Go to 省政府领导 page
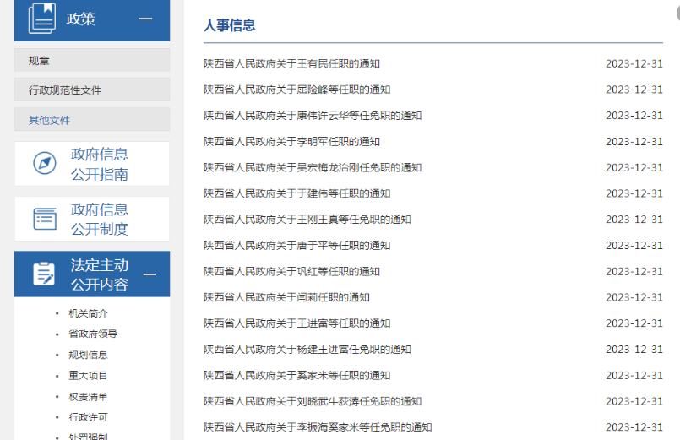Screen dimensions: 680x440 (93, 334)
